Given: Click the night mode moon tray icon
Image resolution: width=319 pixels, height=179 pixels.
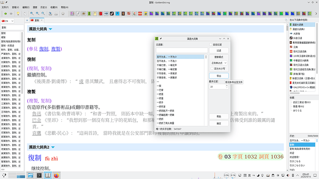Looking at the screenshot, I should [258, 175].
